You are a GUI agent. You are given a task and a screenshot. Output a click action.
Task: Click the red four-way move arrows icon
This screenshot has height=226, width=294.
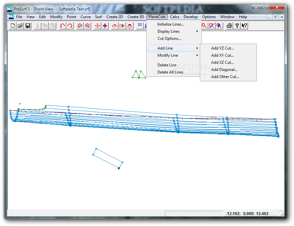click(97, 26)
